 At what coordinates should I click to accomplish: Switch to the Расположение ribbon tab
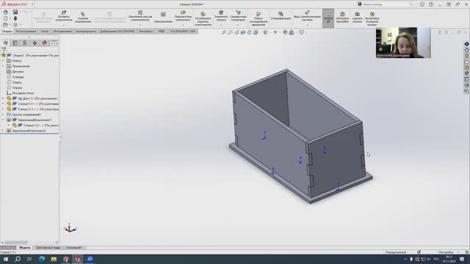[x=26, y=31]
